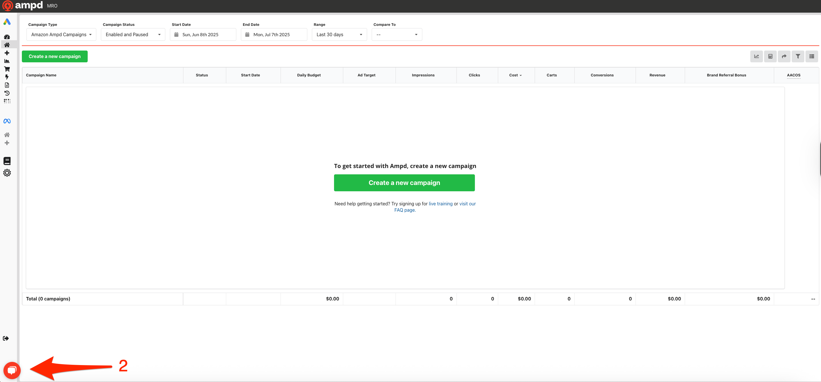Open the shopping cart sidebar icon
This screenshot has width=821, height=382.
pos(7,69)
